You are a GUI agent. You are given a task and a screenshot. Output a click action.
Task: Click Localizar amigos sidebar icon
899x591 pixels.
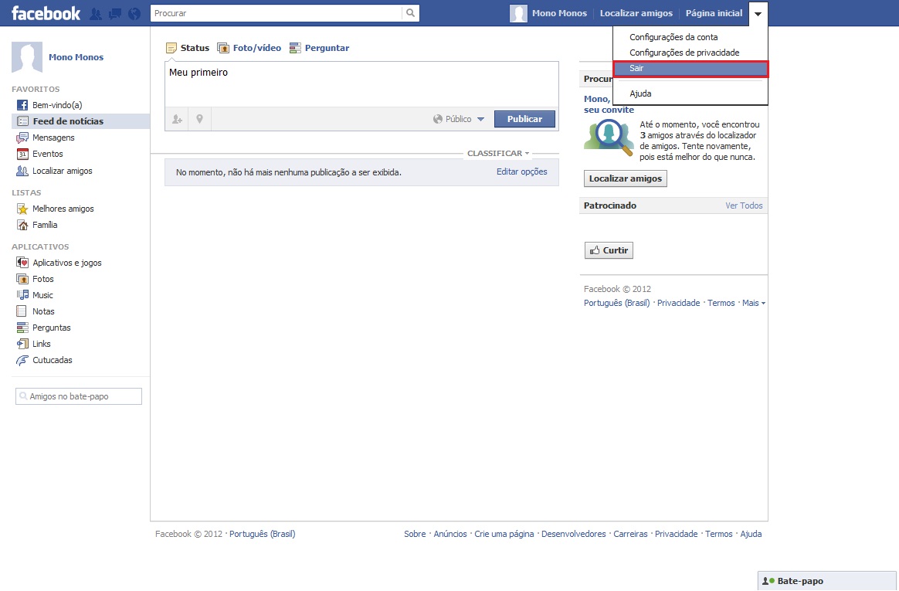[22, 171]
